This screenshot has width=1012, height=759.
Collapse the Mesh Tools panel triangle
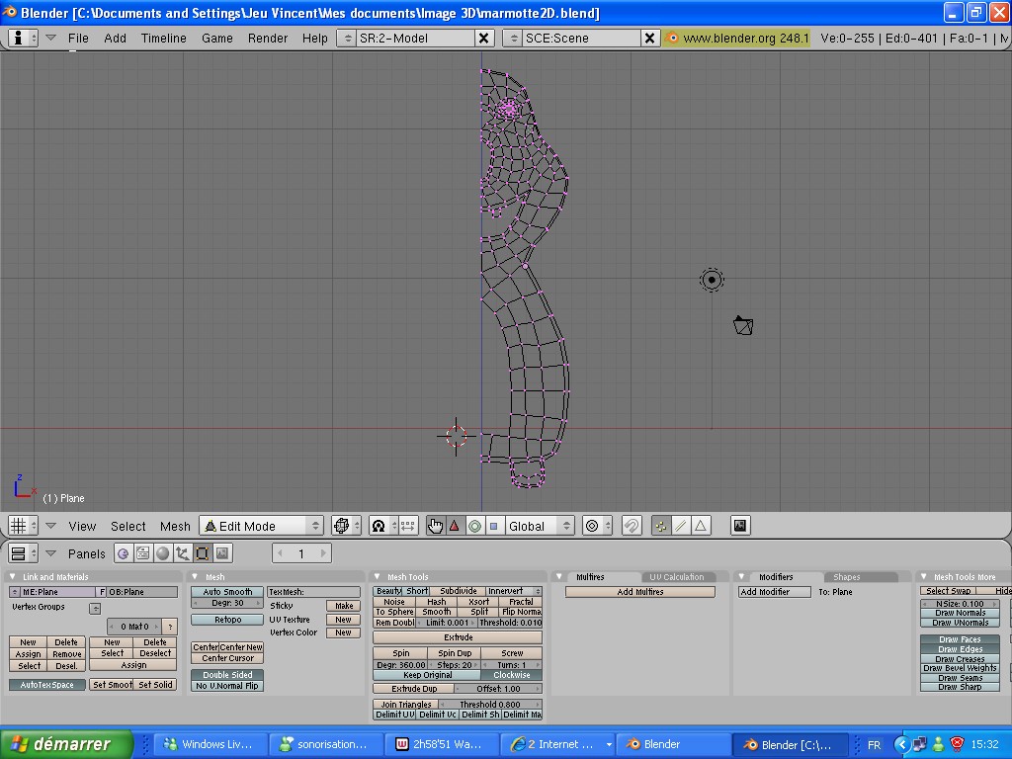pyautogui.click(x=378, y=576)
